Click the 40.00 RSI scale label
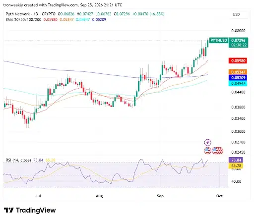This screenshot has width=254, height=220. pyautogui.click(x=236, y=181)
